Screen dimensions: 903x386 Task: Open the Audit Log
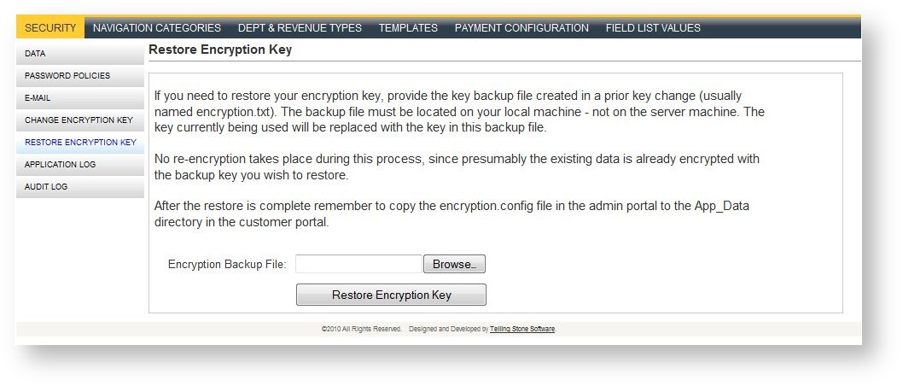[79, 187]
